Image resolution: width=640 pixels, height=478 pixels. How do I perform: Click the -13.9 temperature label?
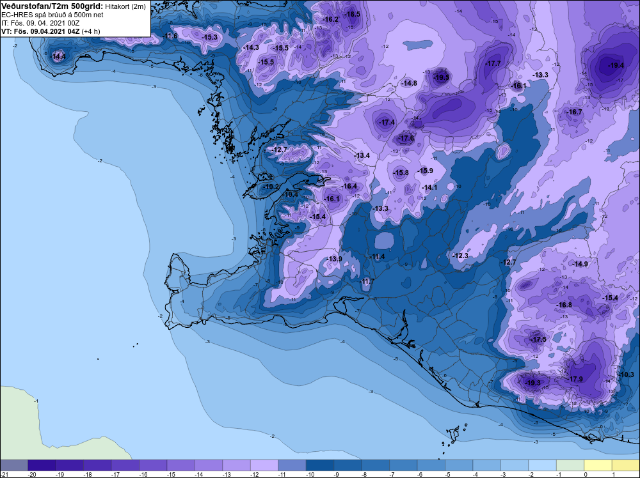coord(334,259)
